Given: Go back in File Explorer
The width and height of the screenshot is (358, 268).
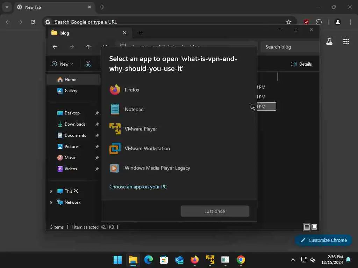Looking at the screenshot, I should [55, 47].
